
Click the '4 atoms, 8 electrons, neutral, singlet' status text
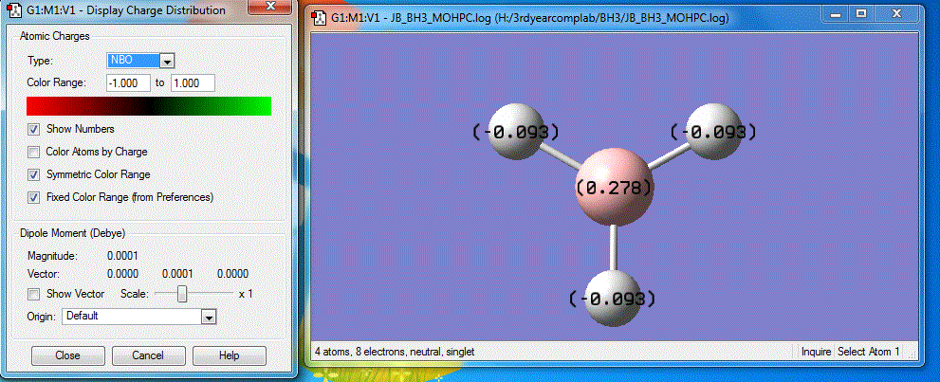(395, 352)
